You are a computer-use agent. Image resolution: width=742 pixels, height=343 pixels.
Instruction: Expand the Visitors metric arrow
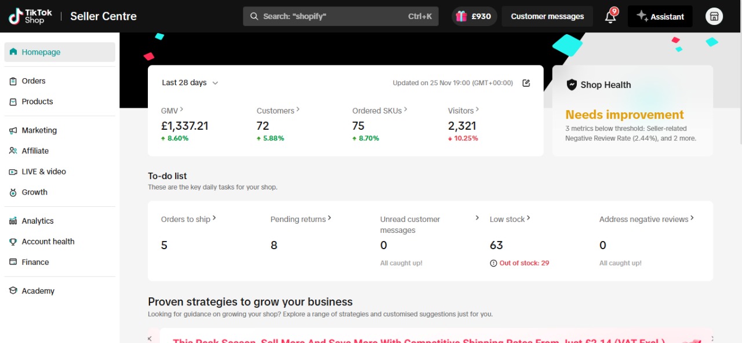[477, 110]
